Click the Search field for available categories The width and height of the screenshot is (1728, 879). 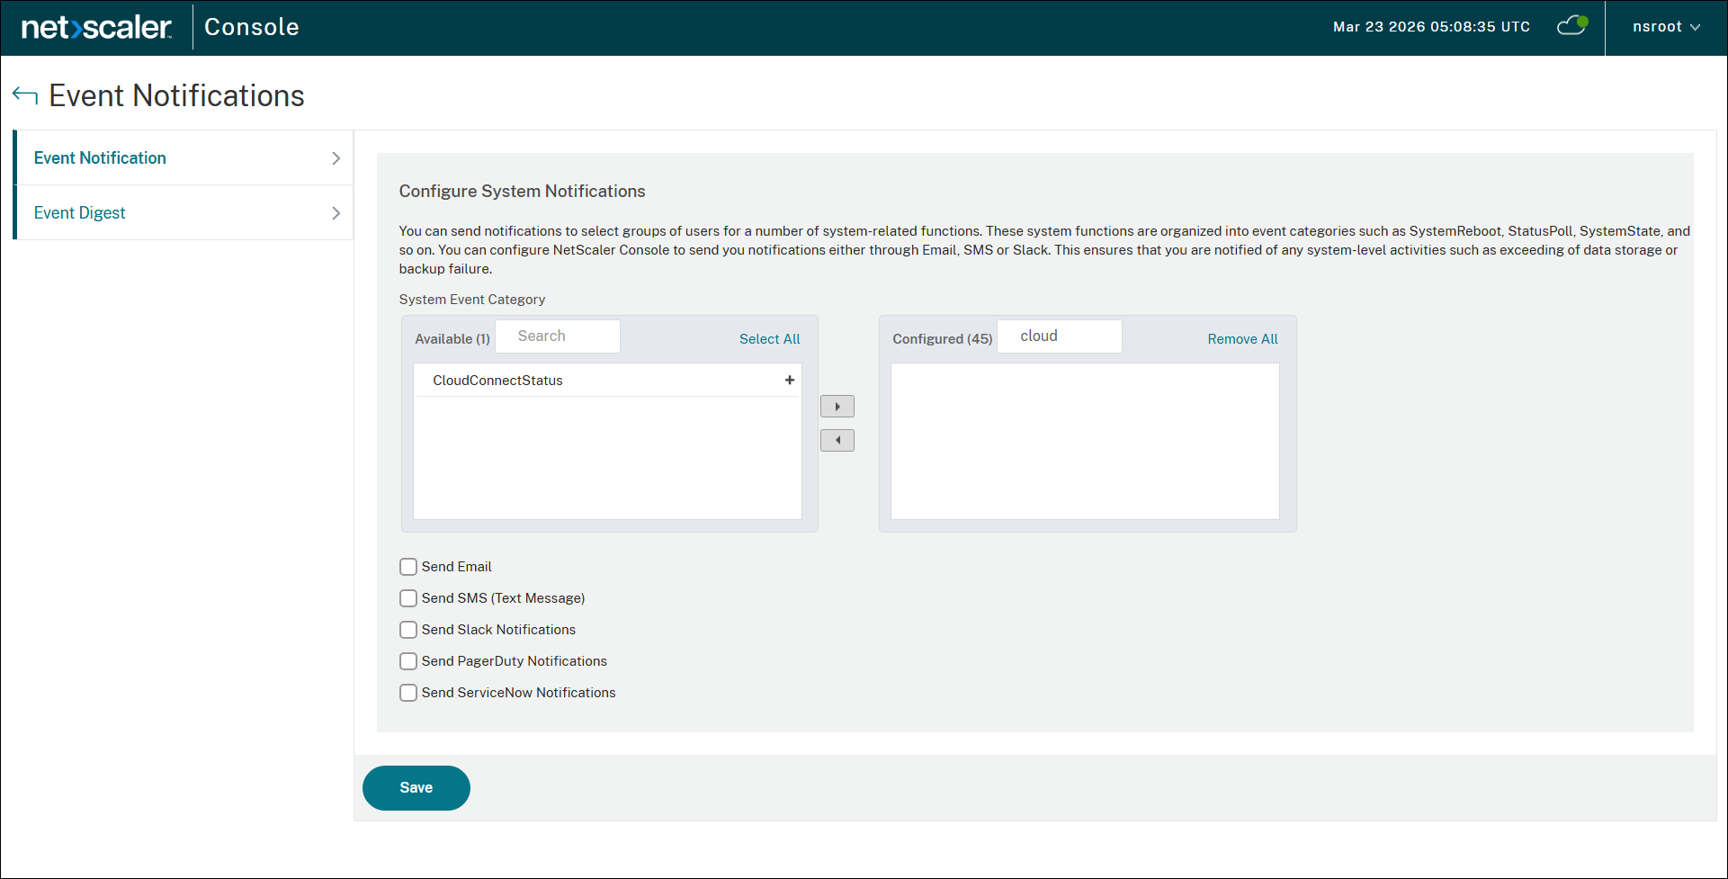557,336
